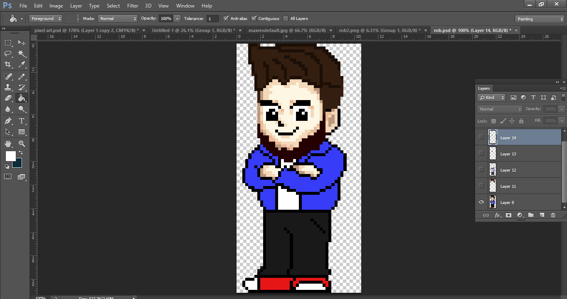Select the Healing Brush tool
Screen dimensions: 567x299
click(x=8, y=76)
